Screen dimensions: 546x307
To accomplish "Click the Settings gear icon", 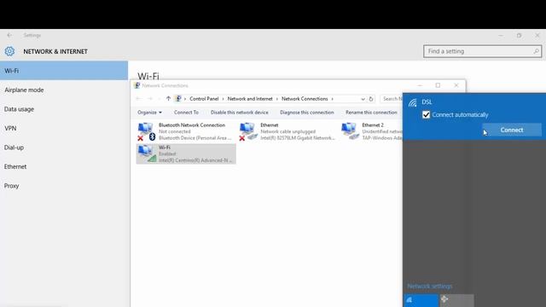I will point(9,51).
